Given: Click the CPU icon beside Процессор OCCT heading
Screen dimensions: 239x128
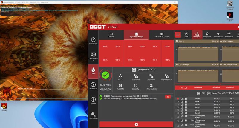Looking at the screenshot, I should coord(134,70).
